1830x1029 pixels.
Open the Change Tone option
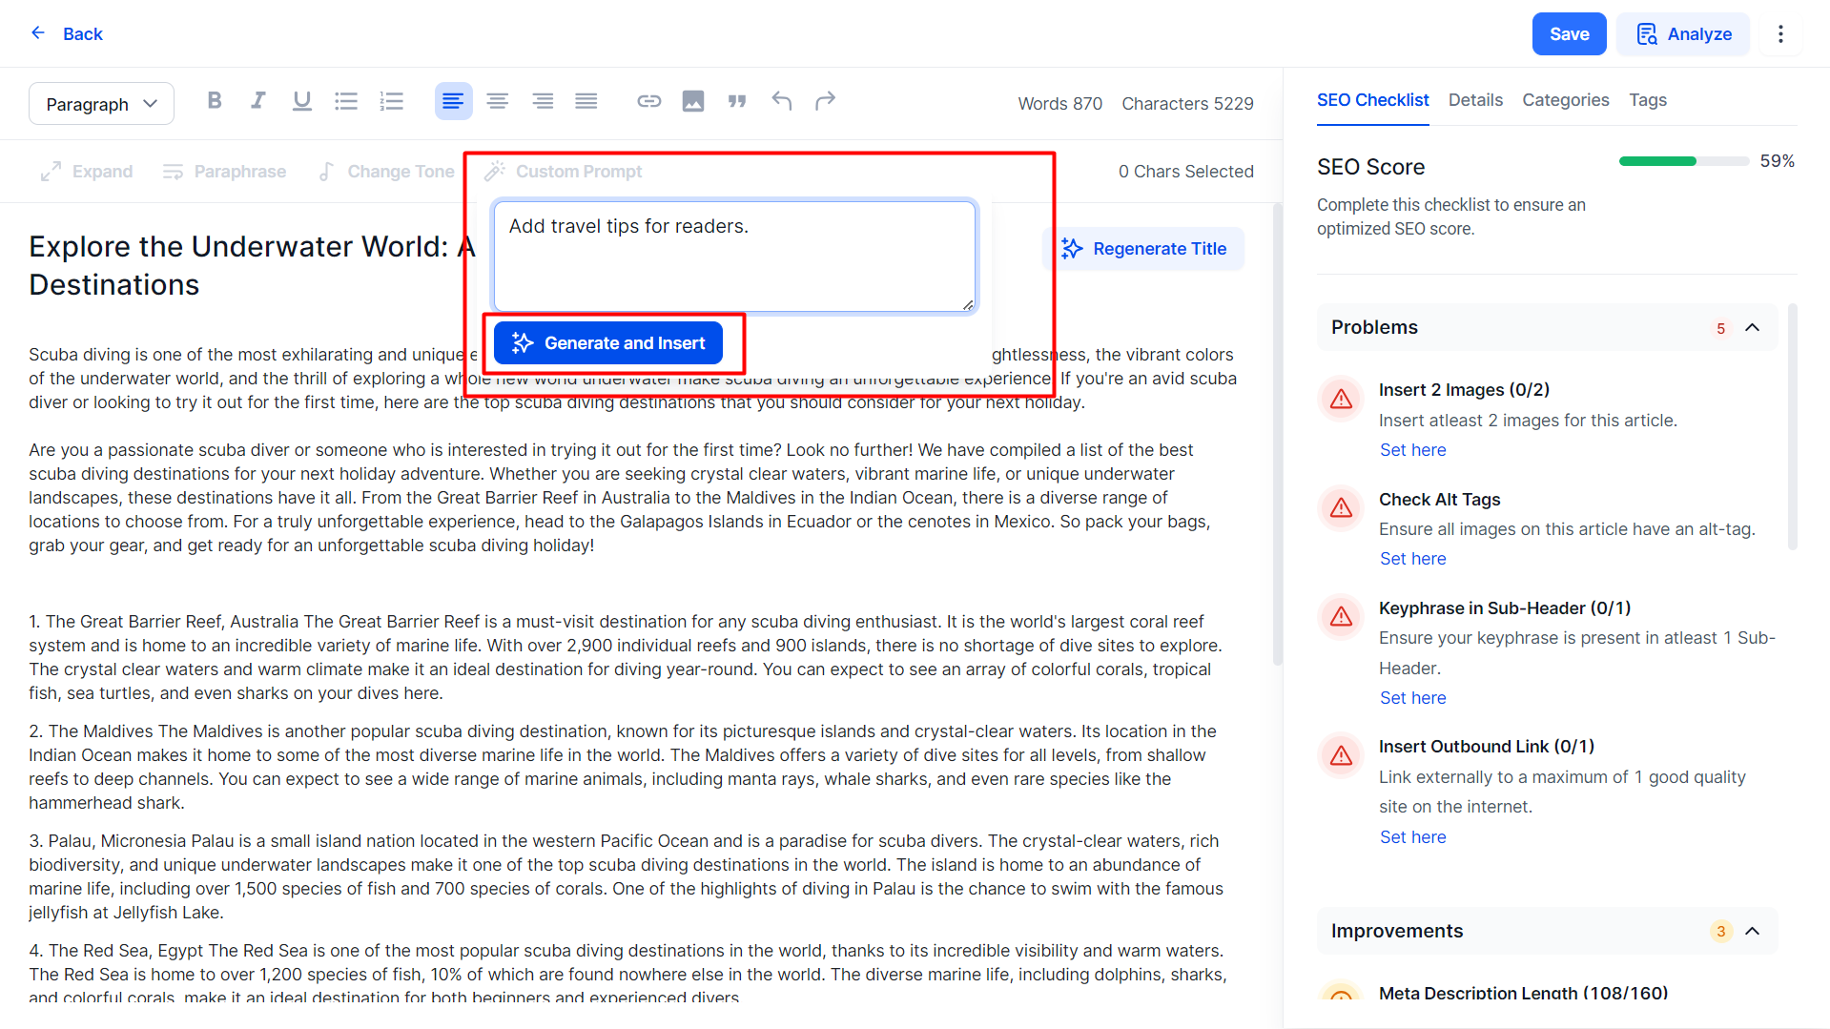386,172
